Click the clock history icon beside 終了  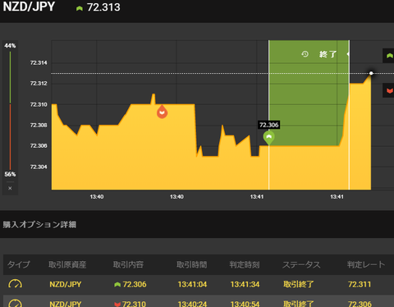point(305,54)
